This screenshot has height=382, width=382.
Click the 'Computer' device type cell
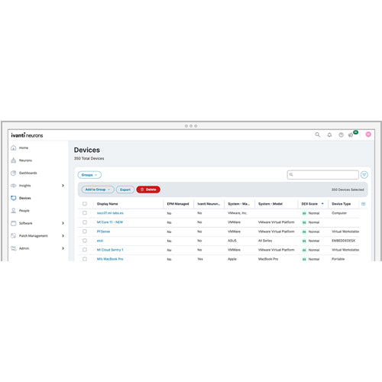coord(339,213)
